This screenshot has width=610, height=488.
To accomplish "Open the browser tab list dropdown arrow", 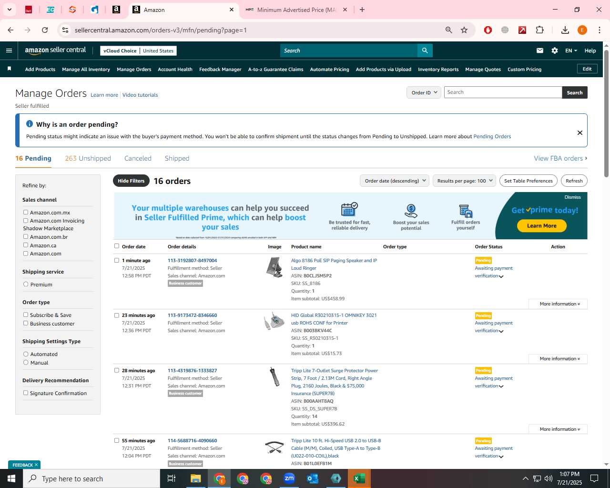I will (9, 10).
